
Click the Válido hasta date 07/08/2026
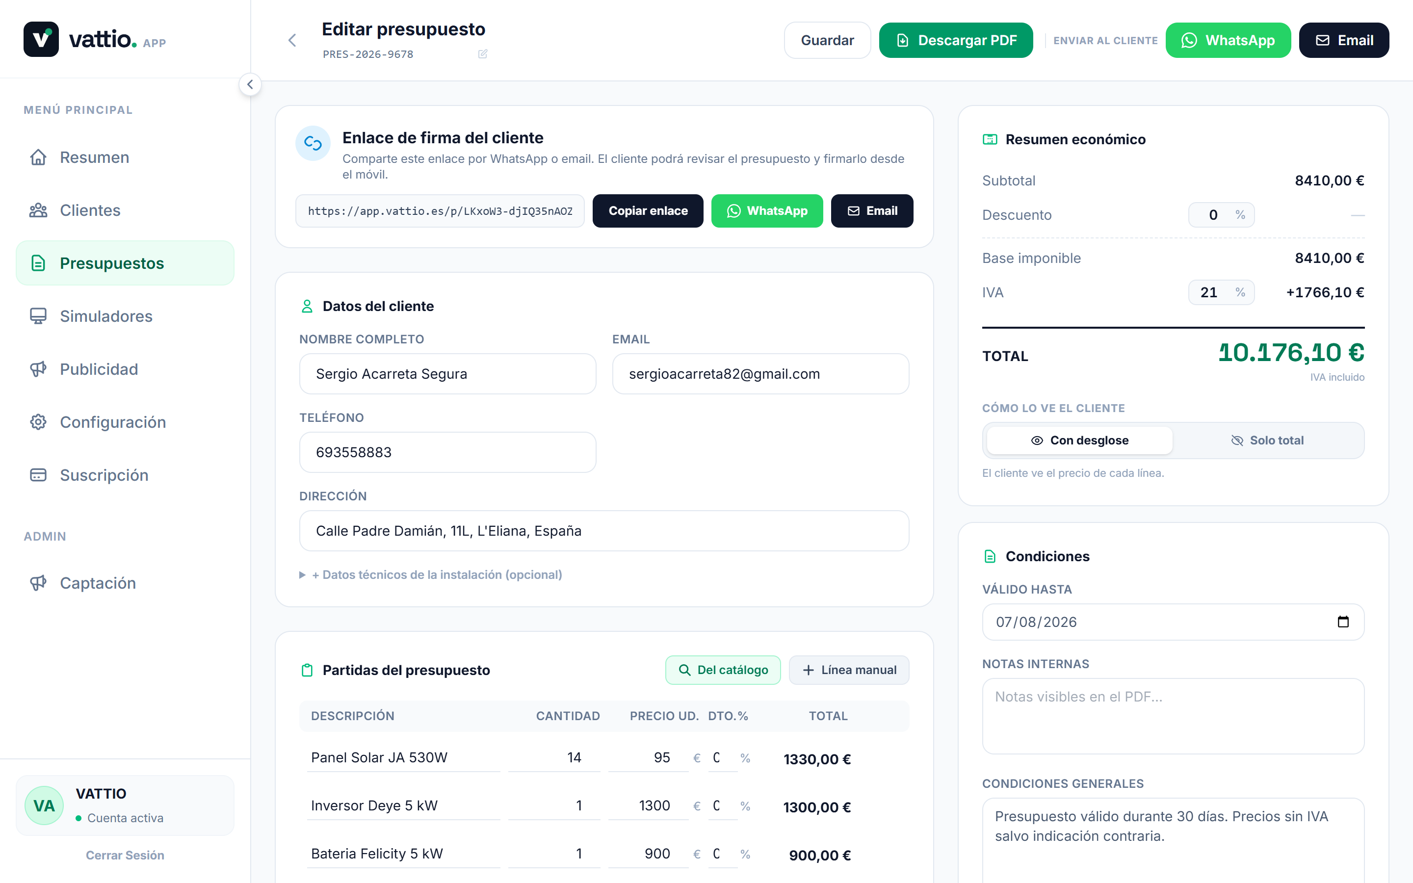[1036, 622]
